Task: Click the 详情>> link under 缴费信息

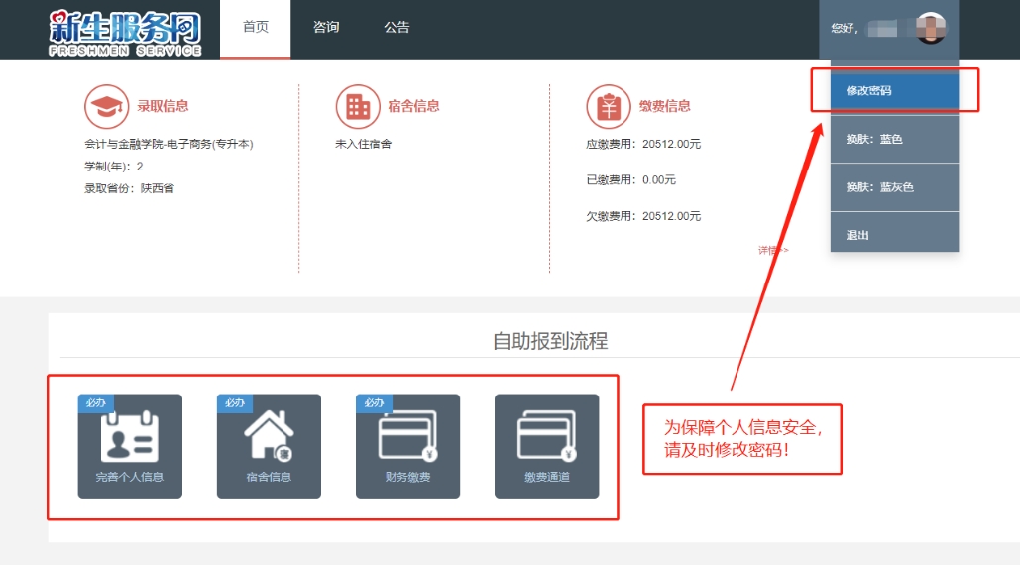Action: point(773,251)
